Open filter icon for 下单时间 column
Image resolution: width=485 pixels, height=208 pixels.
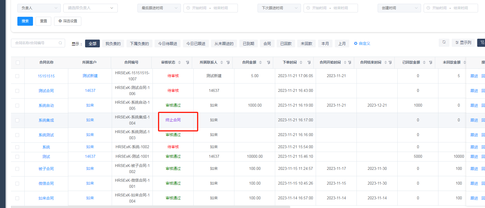[x=309, y=63]
